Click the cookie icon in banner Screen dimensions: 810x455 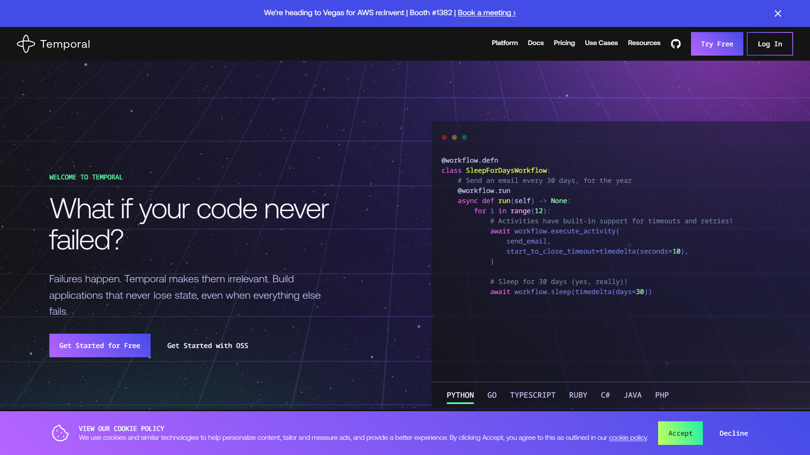60,433
